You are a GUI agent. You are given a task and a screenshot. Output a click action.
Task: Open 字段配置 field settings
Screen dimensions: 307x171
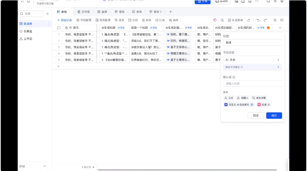(84, 20)
